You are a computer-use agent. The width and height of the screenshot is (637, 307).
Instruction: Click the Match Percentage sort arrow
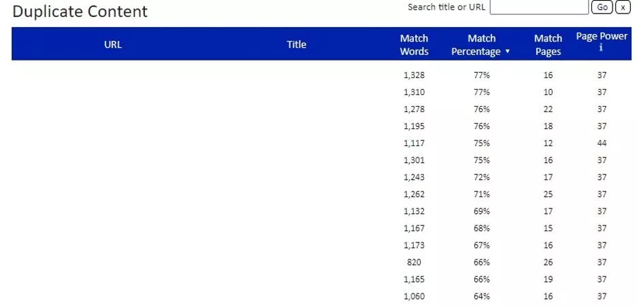[x=507, y=52]
